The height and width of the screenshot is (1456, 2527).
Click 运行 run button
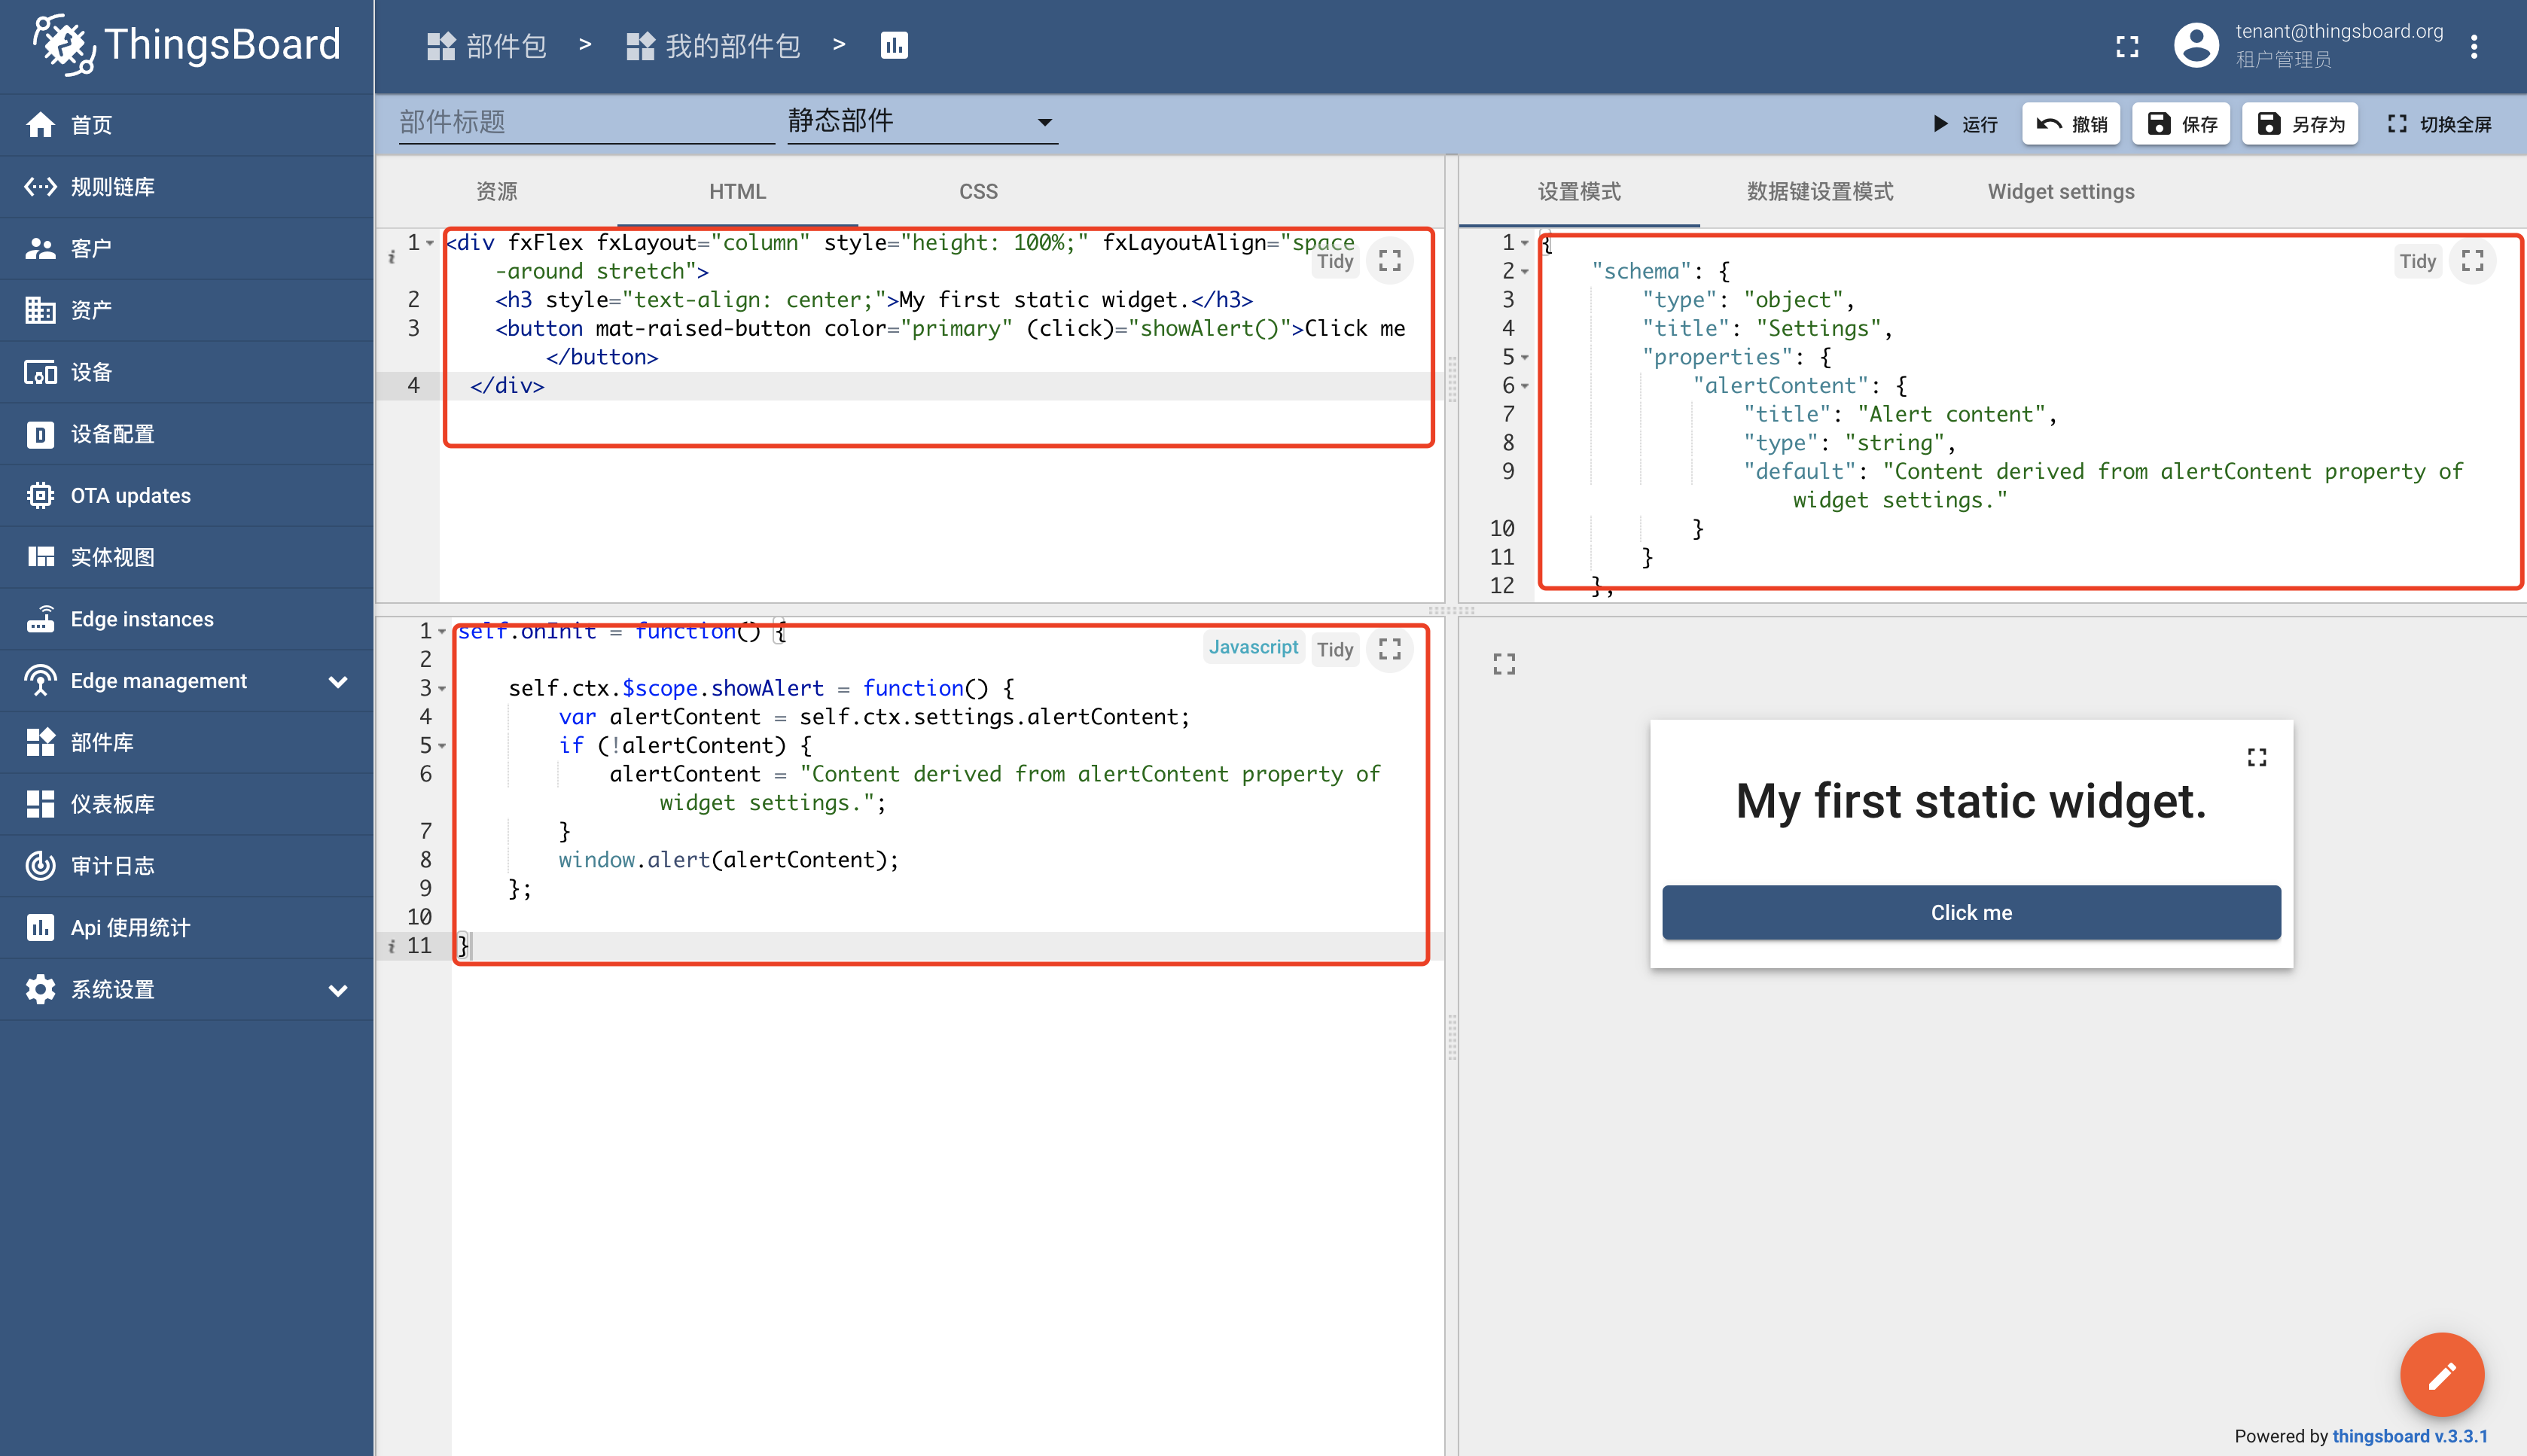(x=1964, y=124)
